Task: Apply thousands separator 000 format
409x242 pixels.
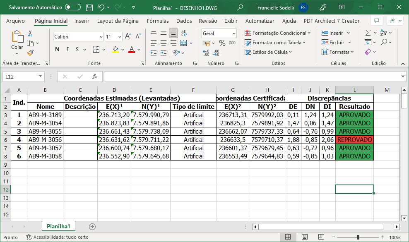Action: click(232, 43)
